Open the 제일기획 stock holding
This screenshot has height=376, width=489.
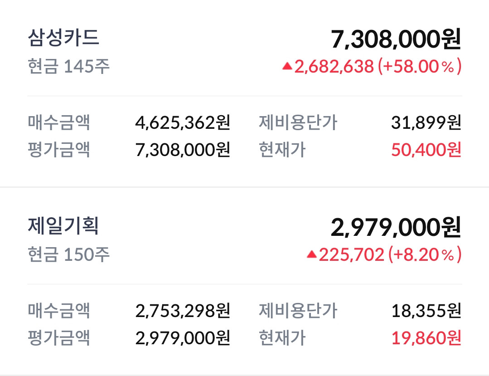coord(63,226)
